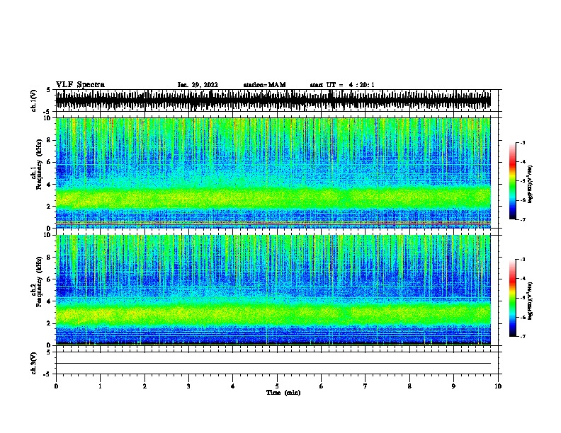Click the ch.1 spectrogram "8" kHz tick label
Screen dimensions: 561x433
pyautogui.click(x=49, y=140)
